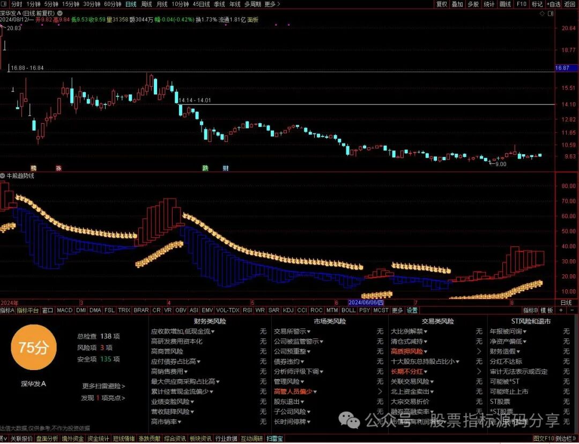Image resolution: width=579 pixels, height=444 pixels.
Task: Expand 更多 indicators list
Action: tap(397, 310)
